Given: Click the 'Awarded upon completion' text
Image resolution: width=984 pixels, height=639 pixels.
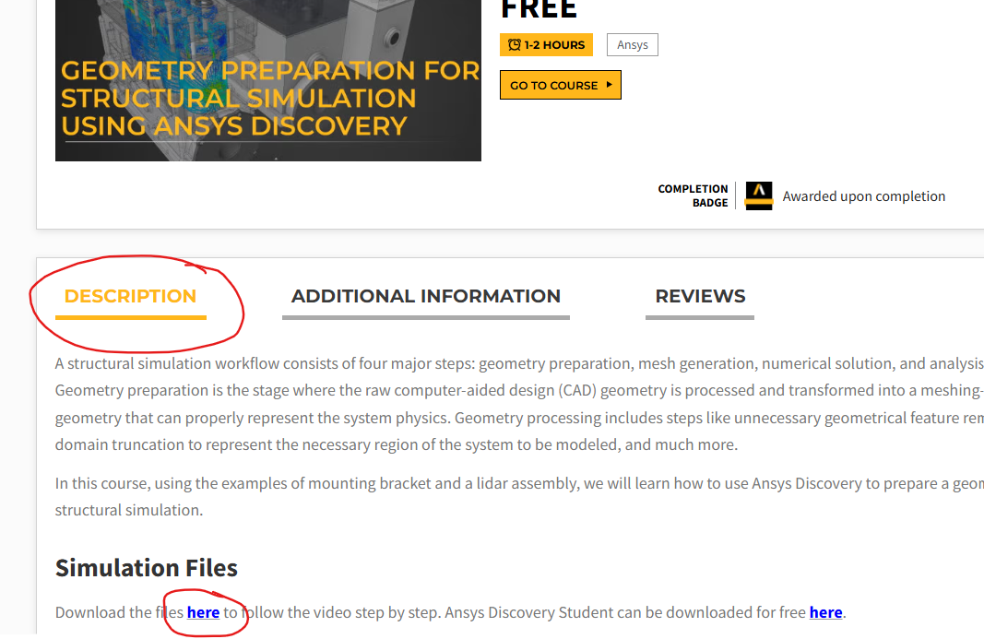Looking at the screenshot, I should [863, 196].
